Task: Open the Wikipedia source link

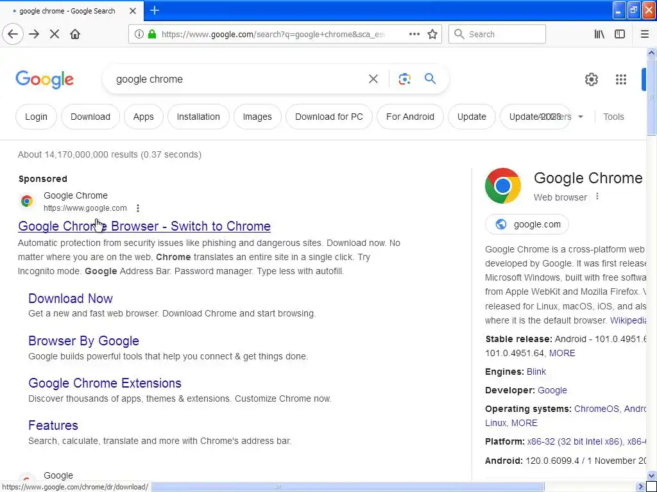Action: [628, 320]
